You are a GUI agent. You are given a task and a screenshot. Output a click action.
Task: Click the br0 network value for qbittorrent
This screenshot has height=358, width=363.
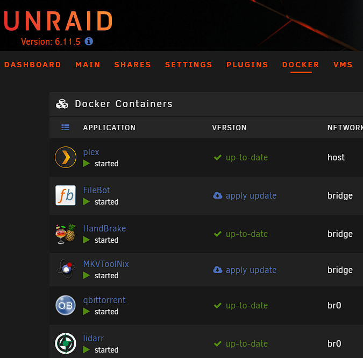pyautogui.click(x=334, y=305)
